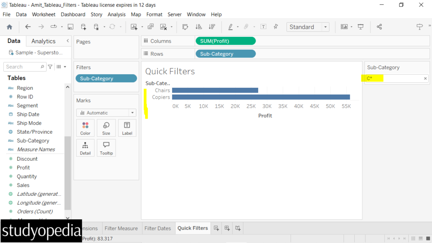
Task: Open Show/Hide Cards icon
Action: (x=344, y=27)
